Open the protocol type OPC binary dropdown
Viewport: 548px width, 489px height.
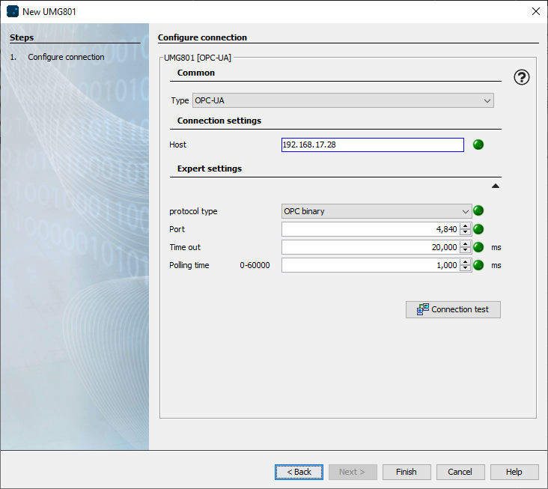[x=376, y=211]
